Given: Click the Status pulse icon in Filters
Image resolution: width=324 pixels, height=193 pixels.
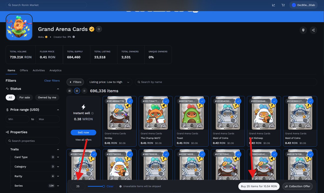Looking at the screenshot, I should click(x=7, y=89).
